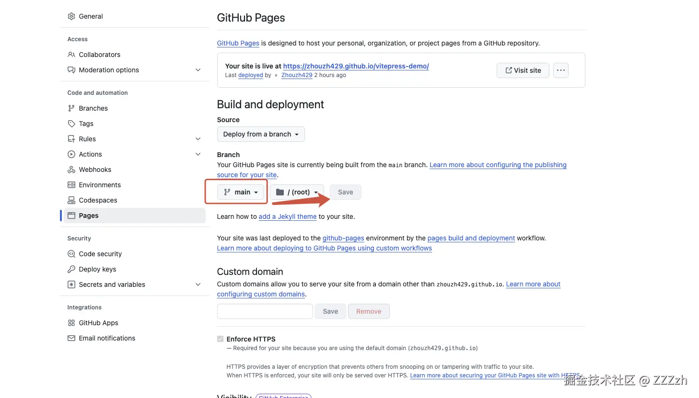Click the custom domain text field
This screenshot has width=699, height=398.
265,311
